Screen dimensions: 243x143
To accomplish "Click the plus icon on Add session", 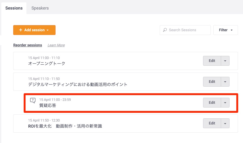I will [x=21, y=30].
